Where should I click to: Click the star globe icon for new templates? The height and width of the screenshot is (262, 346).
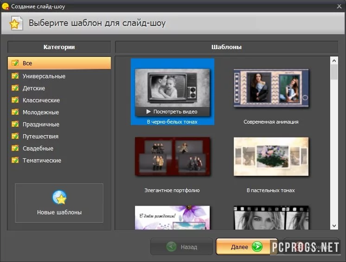pos(59,198)
